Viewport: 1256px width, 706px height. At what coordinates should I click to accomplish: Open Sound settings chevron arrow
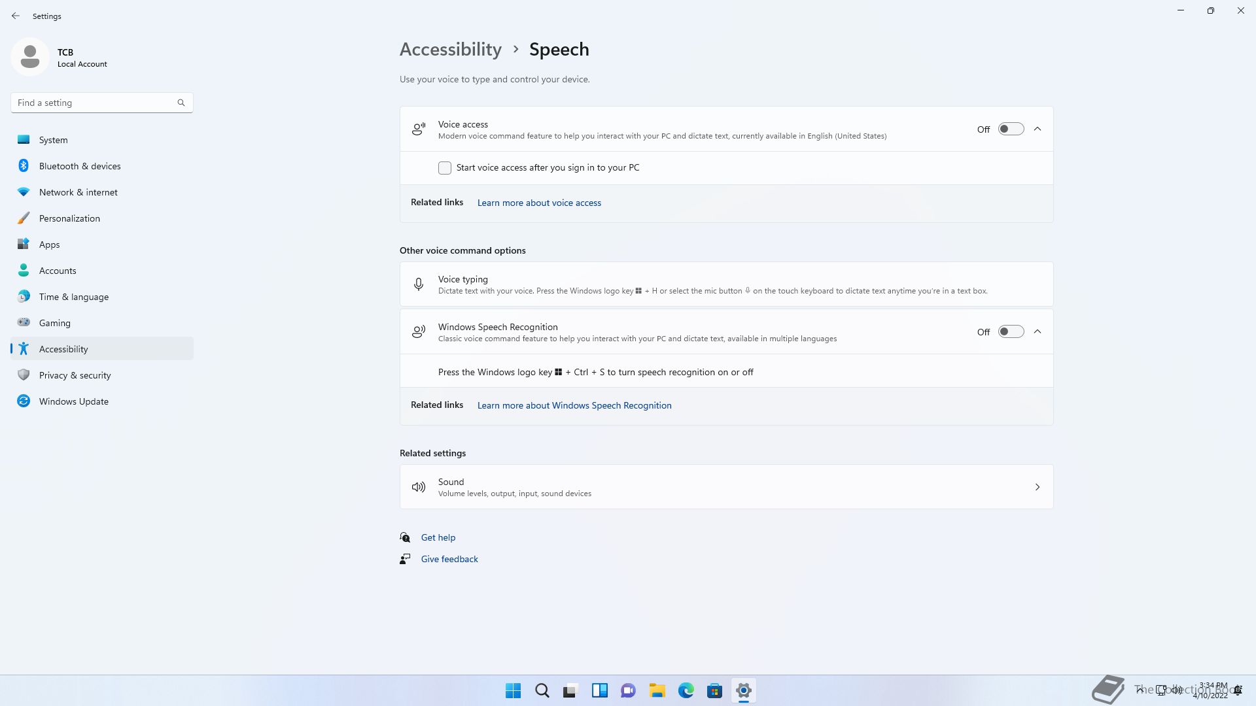click(1038, 487)
